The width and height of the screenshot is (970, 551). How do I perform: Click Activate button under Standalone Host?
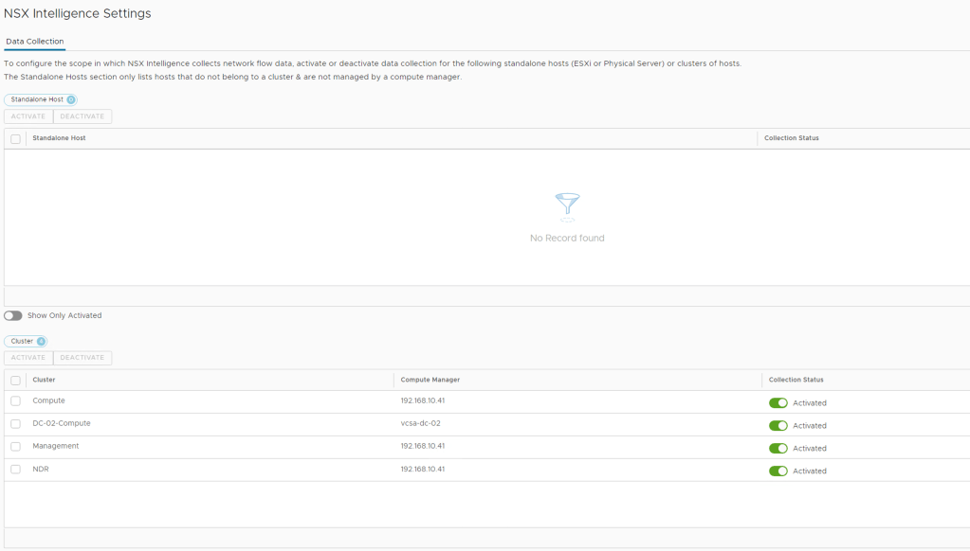pyautogui.click(x=28, y=116)
